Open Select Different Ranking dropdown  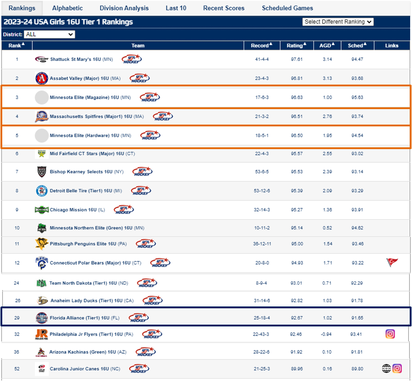338,22
